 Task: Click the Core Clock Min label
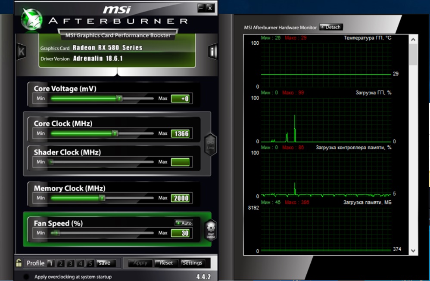(41, 133)
